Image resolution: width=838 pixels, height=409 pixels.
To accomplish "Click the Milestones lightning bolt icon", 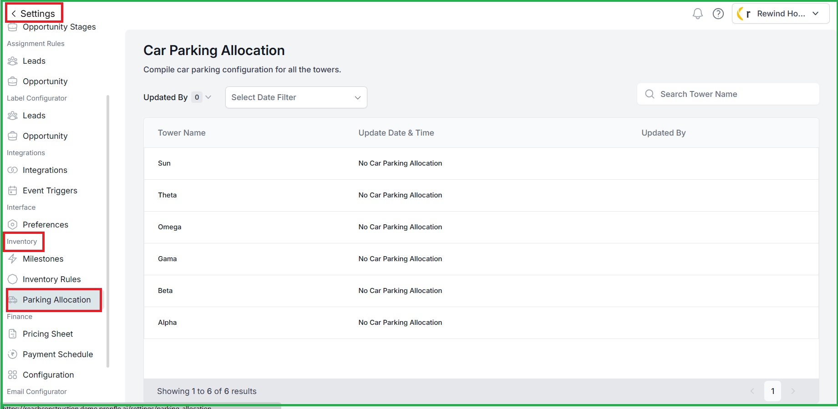I will coord(13,259).
